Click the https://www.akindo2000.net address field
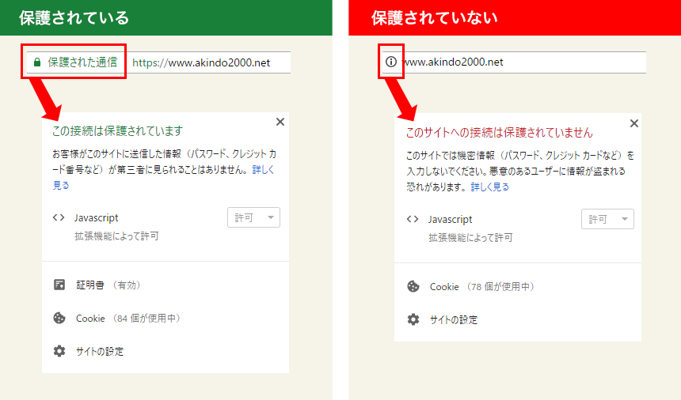This screenshot has width=681, height=400. 209,62
